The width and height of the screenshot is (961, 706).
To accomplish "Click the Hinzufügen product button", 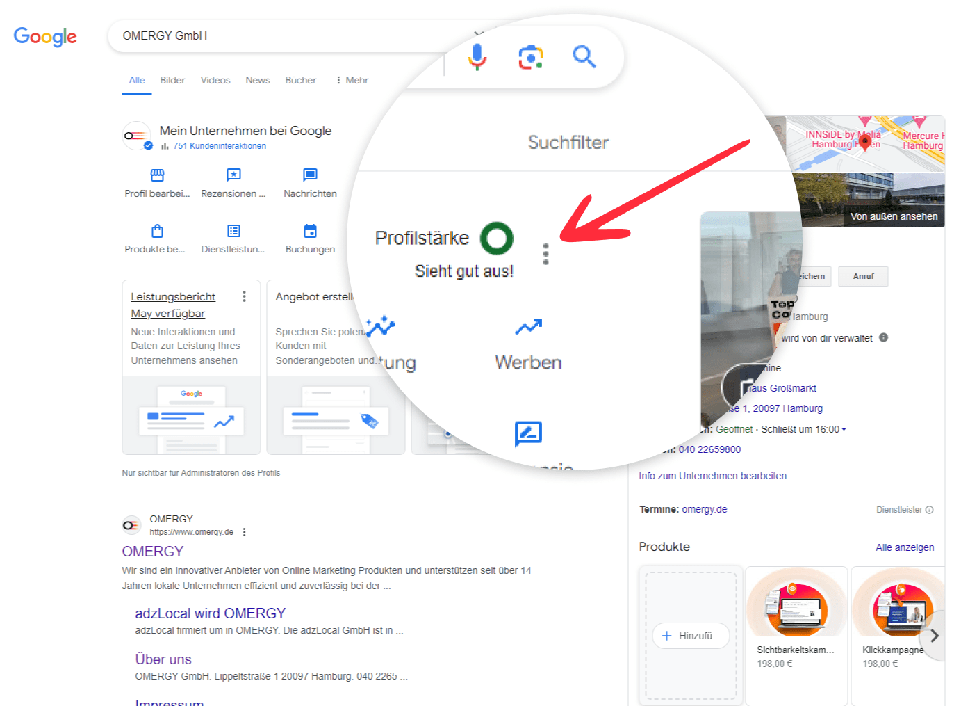I will coord(691,636).
